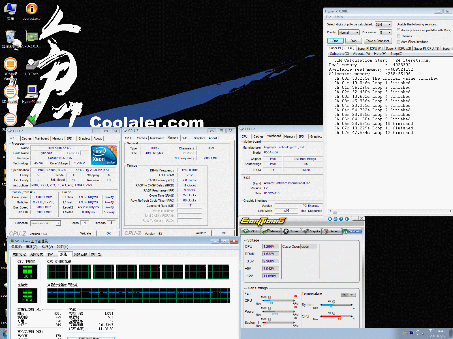Image resolution: width=453 pixels, height=339 pixels.
Task: Open the Priority dropdown set to Normal
Action: click(x=349, y=32)
